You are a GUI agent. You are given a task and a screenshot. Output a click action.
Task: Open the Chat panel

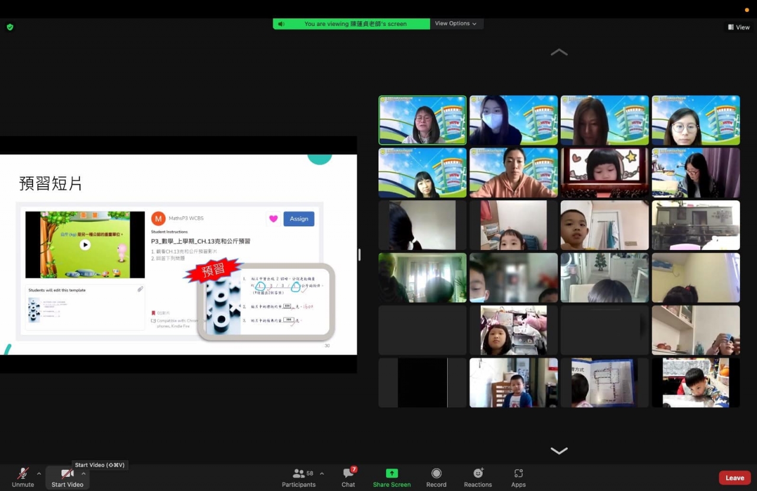pos(348,477)
